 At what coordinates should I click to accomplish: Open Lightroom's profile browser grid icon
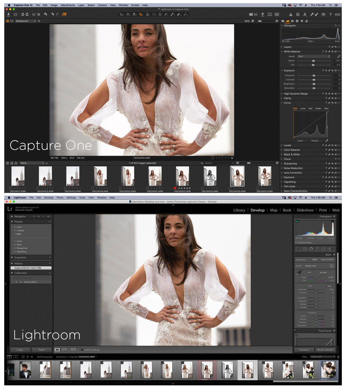pyautogui.click(x=332, y=266)
